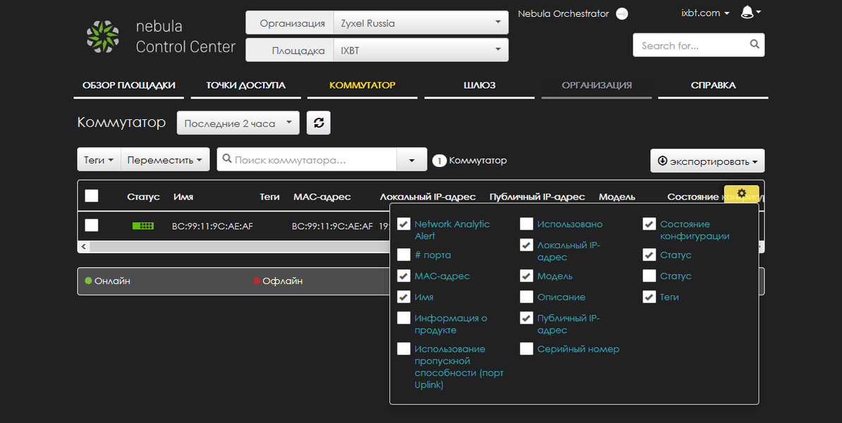Click the green switch status icon in table row
This screenshot has height=423, width=842.
(143, 226)
